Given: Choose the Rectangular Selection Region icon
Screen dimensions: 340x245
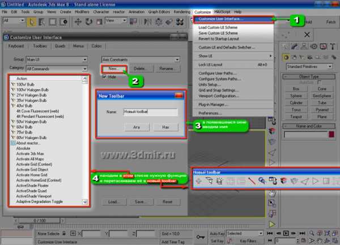Looking at the screenshot, I should click(53, 22).
